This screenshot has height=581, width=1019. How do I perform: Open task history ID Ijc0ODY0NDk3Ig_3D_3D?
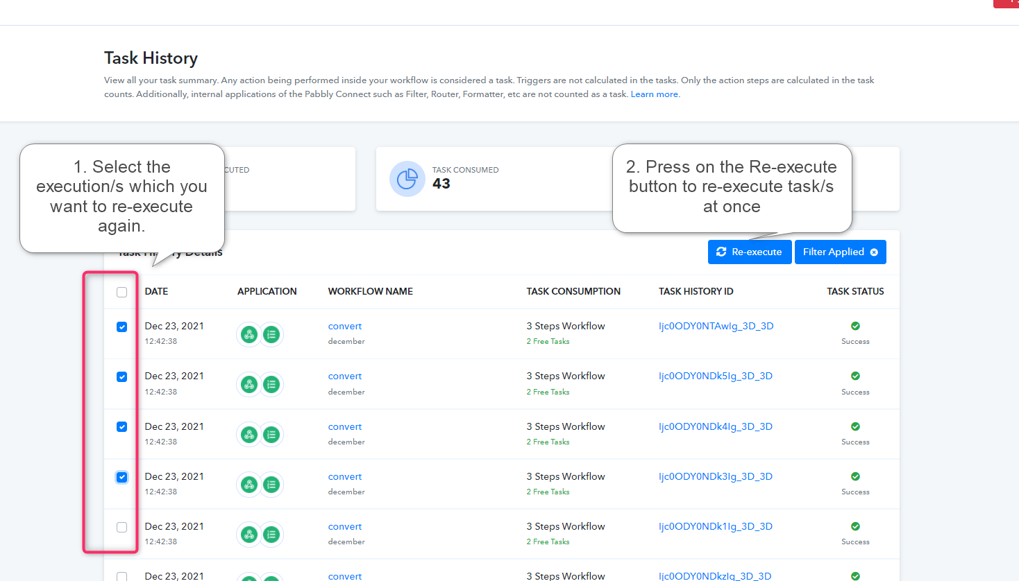pyautogui.click(x=716, y=476)
